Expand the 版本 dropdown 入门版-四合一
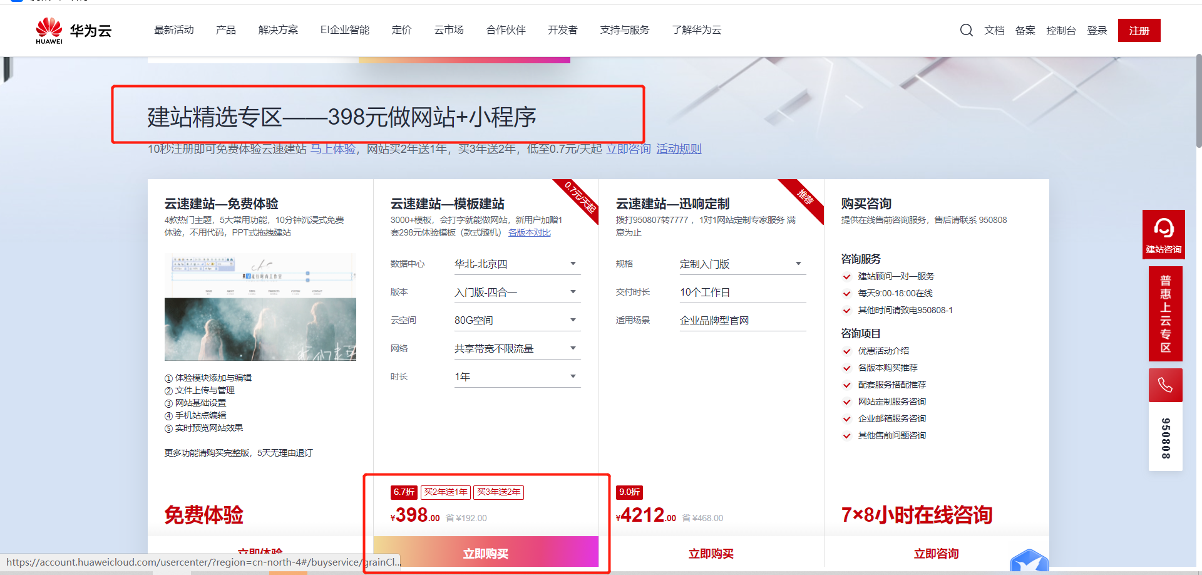The image size is (1202, 575). click(517, 292)
